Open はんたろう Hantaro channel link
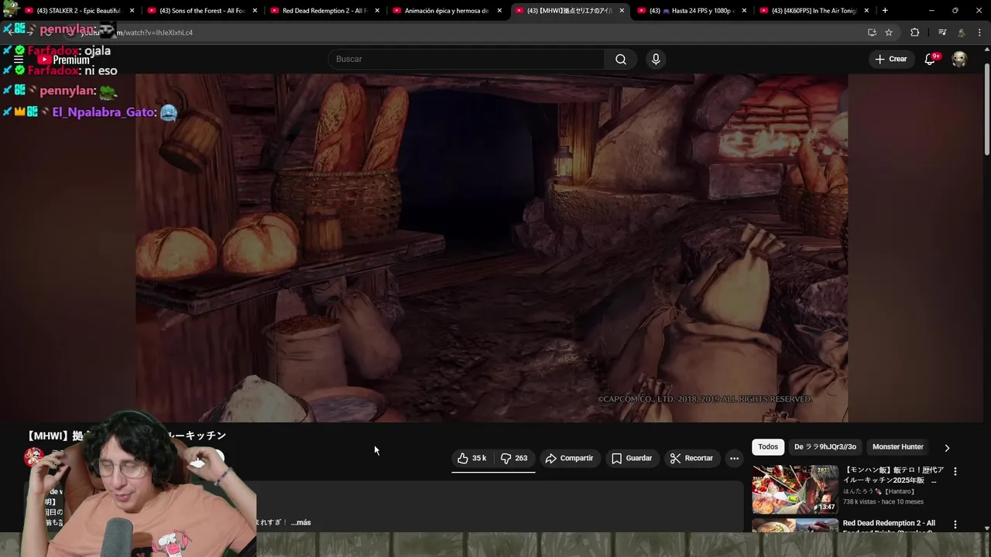The height and width of the screenshot is (557, 991). coord(879,491)
